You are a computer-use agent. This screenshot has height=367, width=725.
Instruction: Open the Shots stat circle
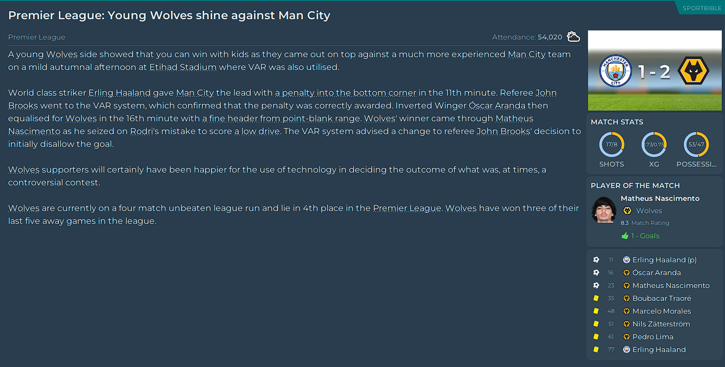[x=612, y=145]
